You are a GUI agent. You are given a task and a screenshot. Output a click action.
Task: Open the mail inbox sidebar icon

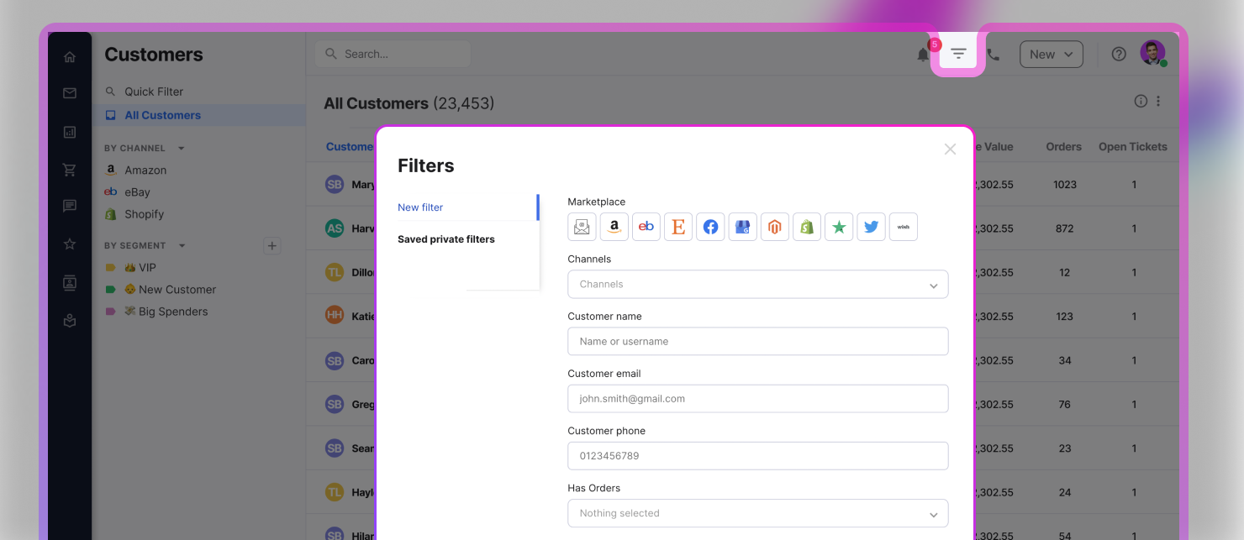[70, 93]
